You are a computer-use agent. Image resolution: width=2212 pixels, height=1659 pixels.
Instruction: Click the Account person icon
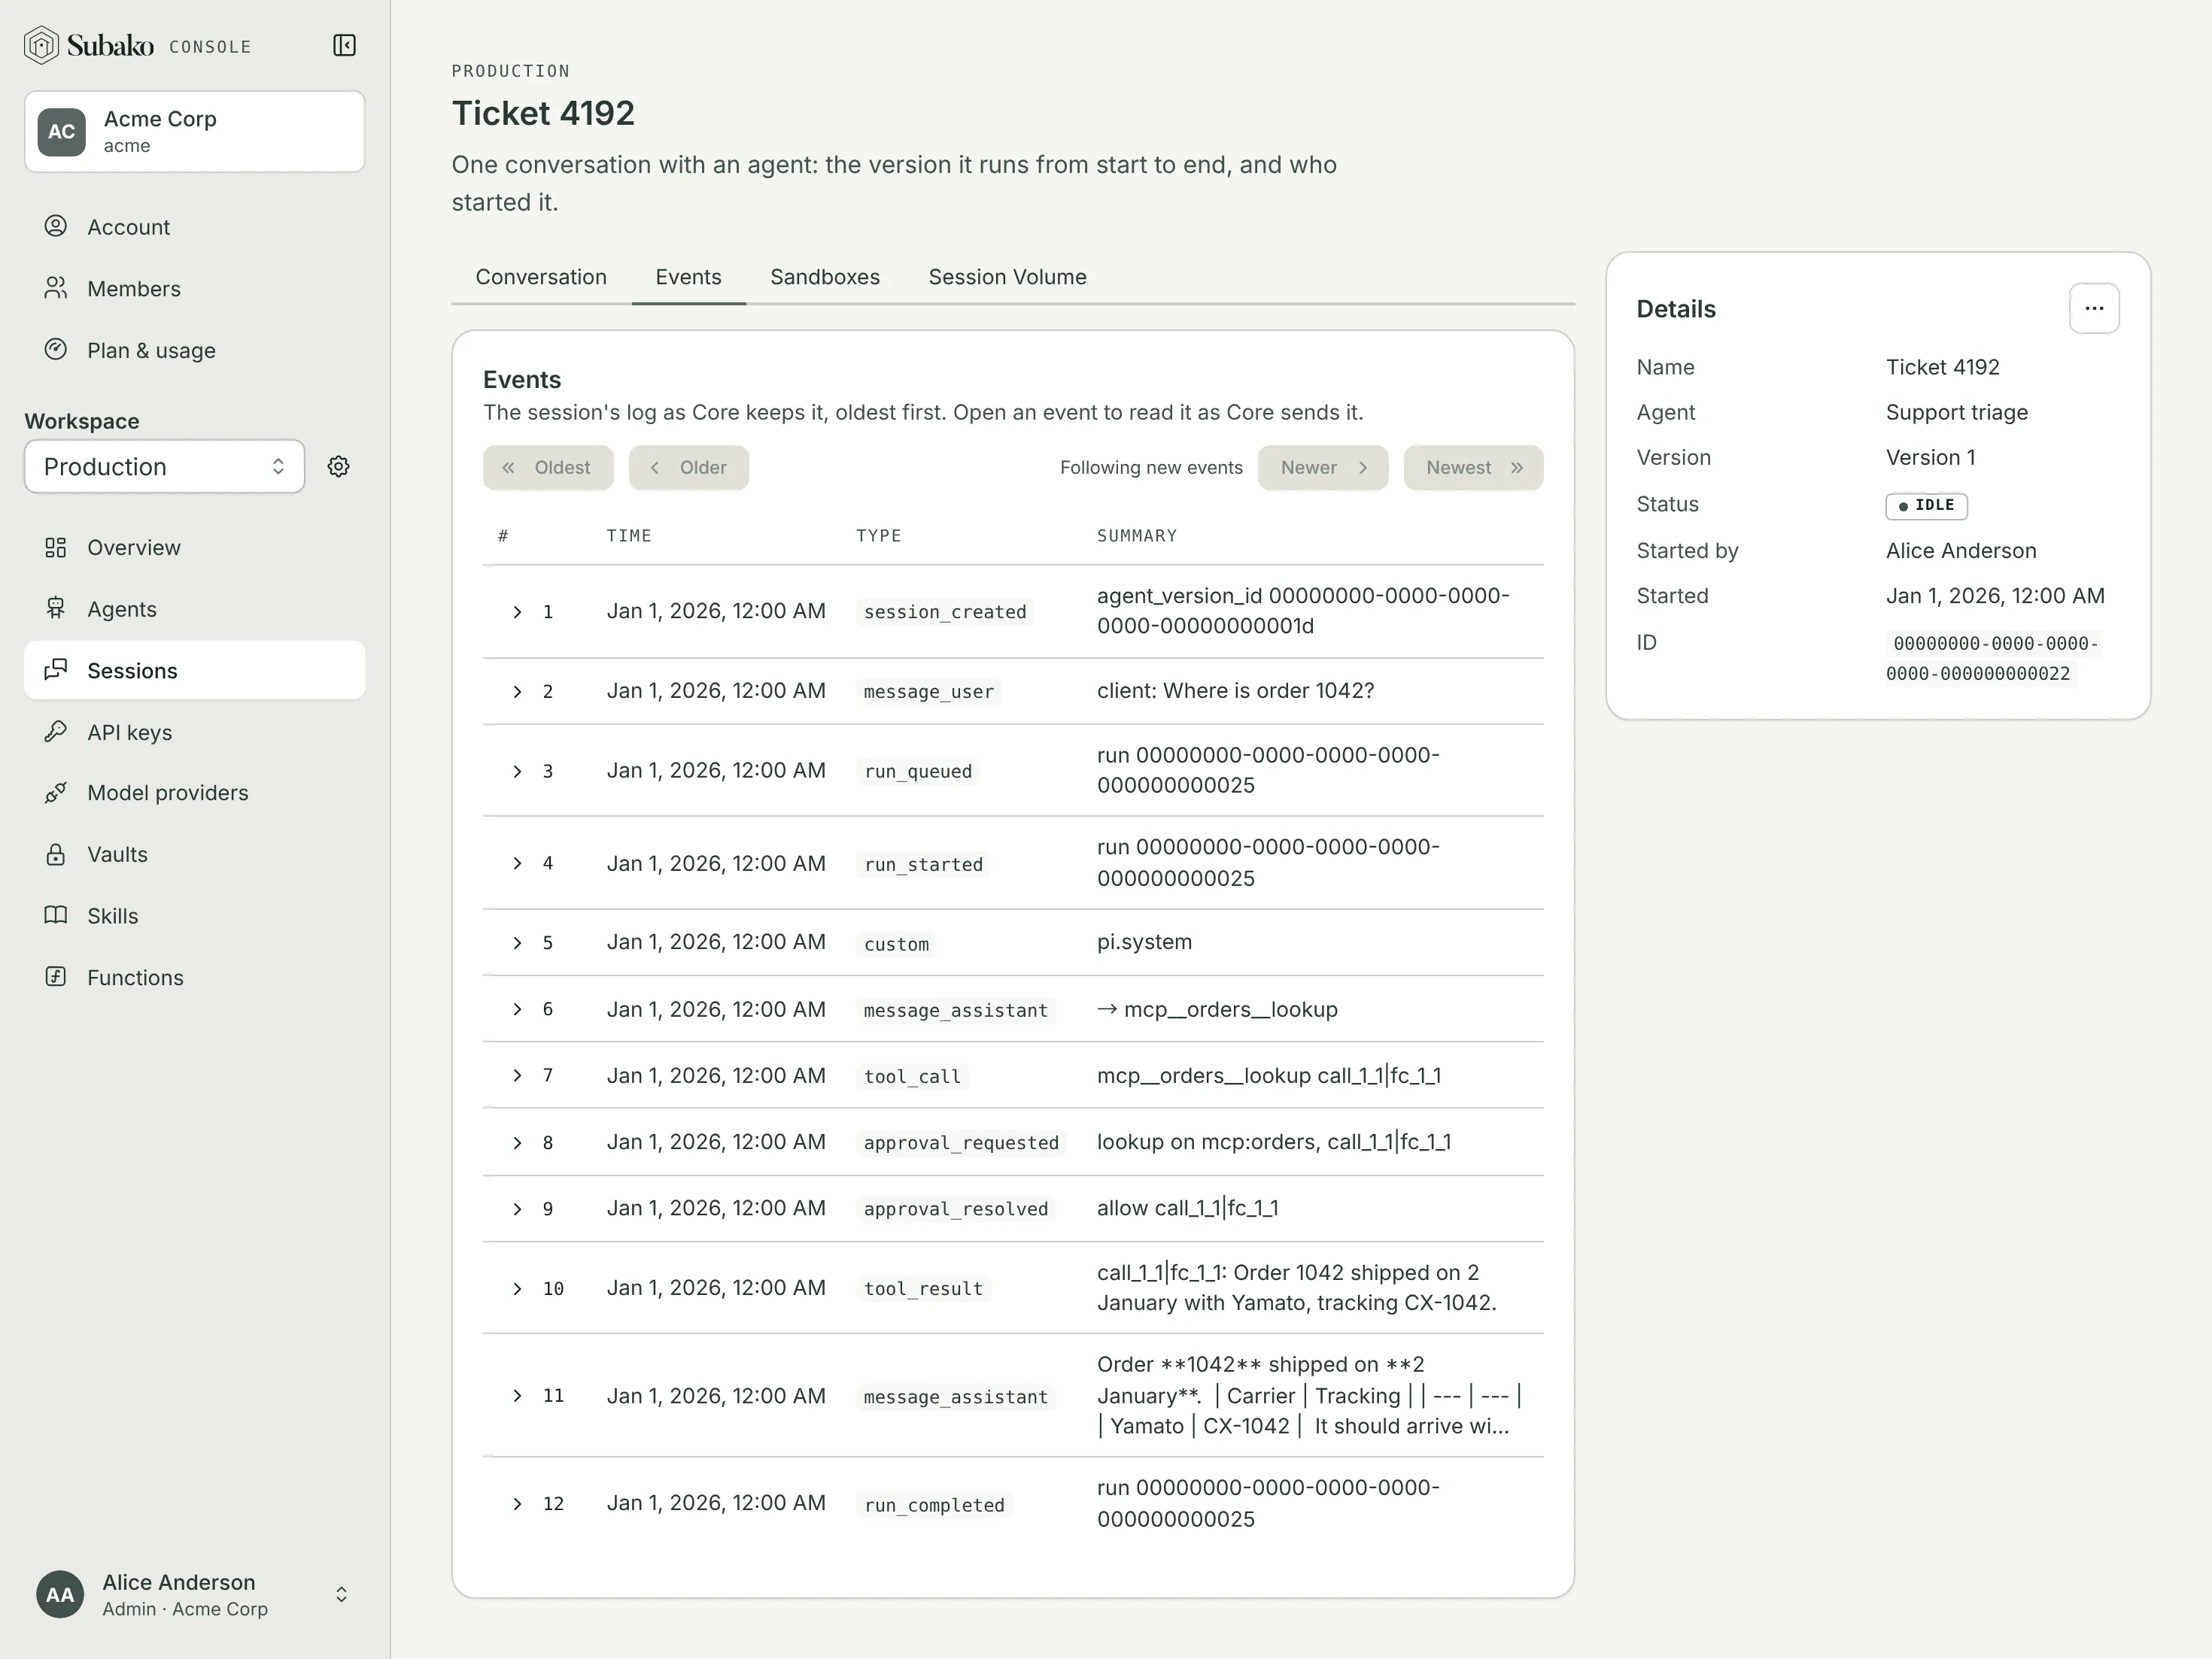tap(56, 227)
